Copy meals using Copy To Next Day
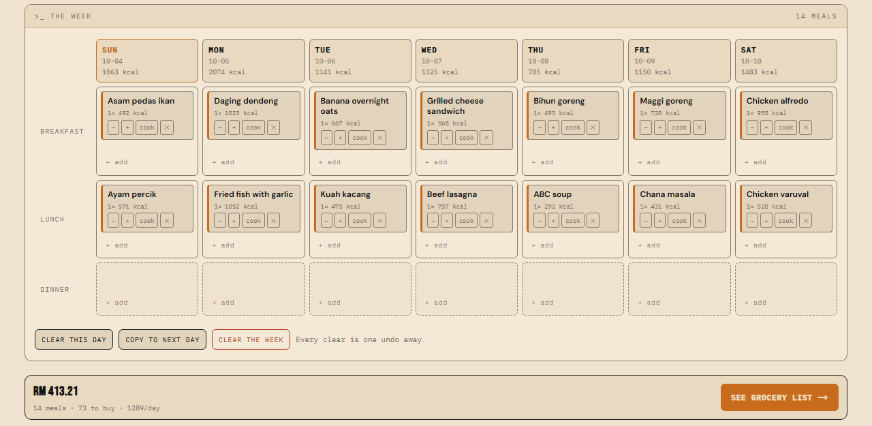The height and width of the screenshot is (426, 872). click(162, 339)
